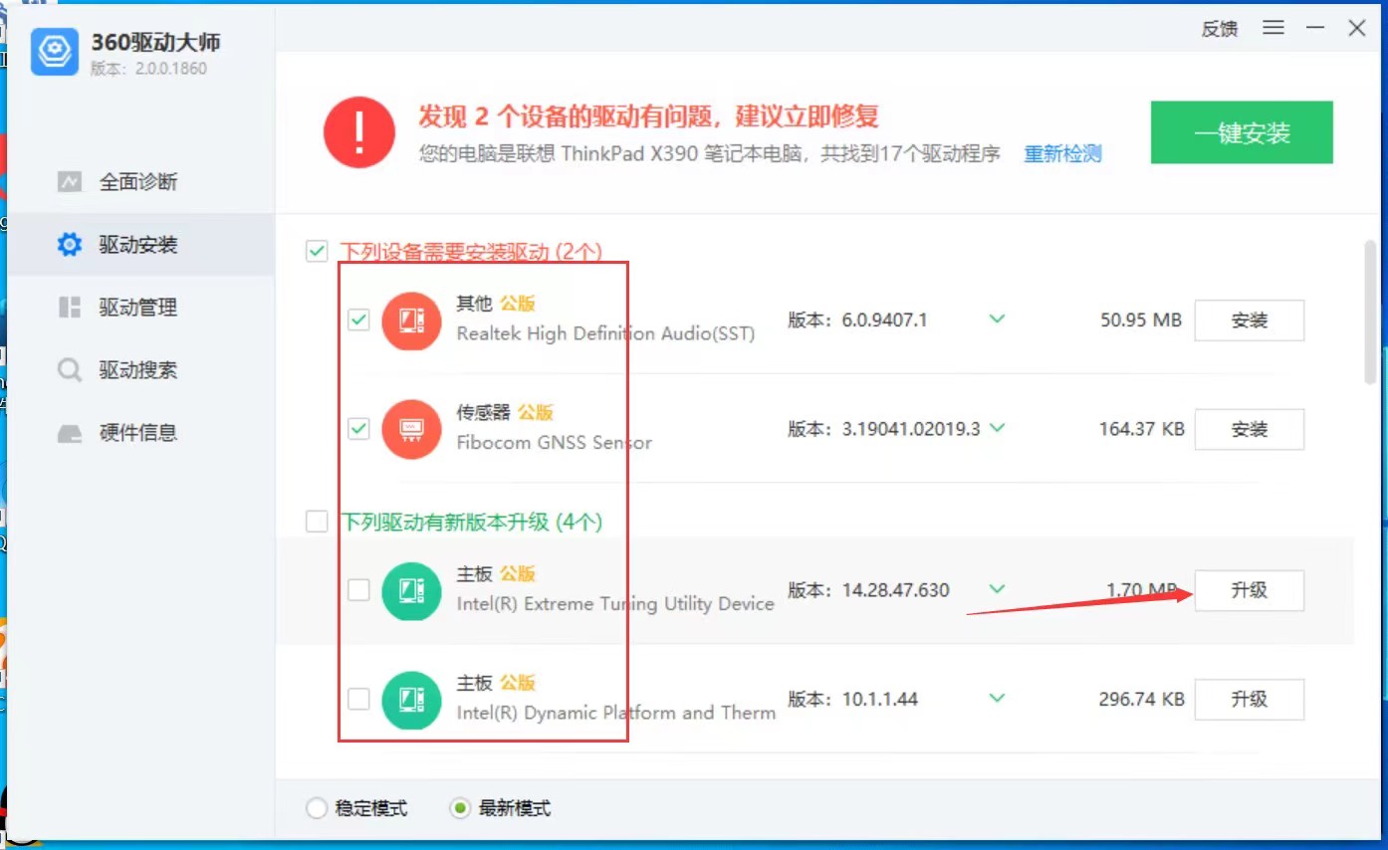The image size is (1388, 850).
Task: Open the hamburger menu at top right
Action: [1272, 28]
